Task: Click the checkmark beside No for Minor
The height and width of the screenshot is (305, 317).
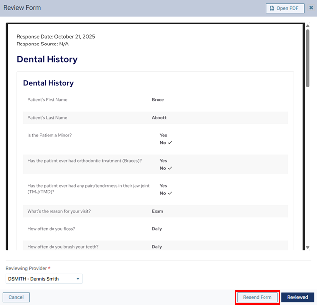Action: coord(170,143)
